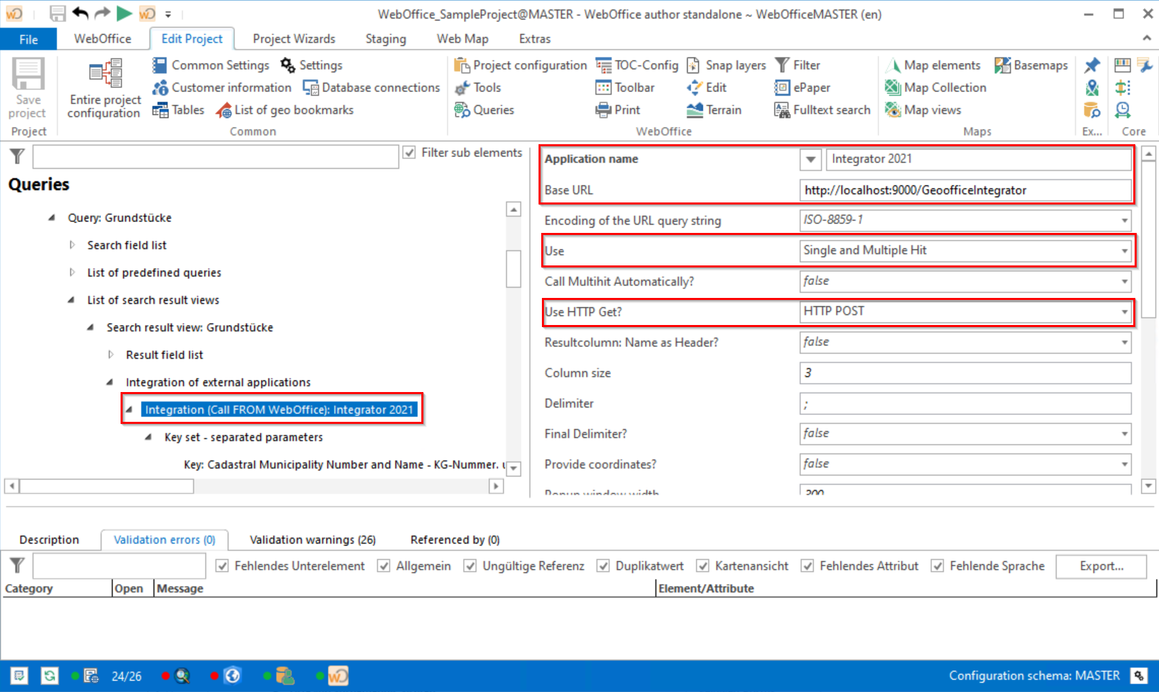The image size is (1159, 692).
Task: Open the Map Collection settings
Action: (935, 87)
